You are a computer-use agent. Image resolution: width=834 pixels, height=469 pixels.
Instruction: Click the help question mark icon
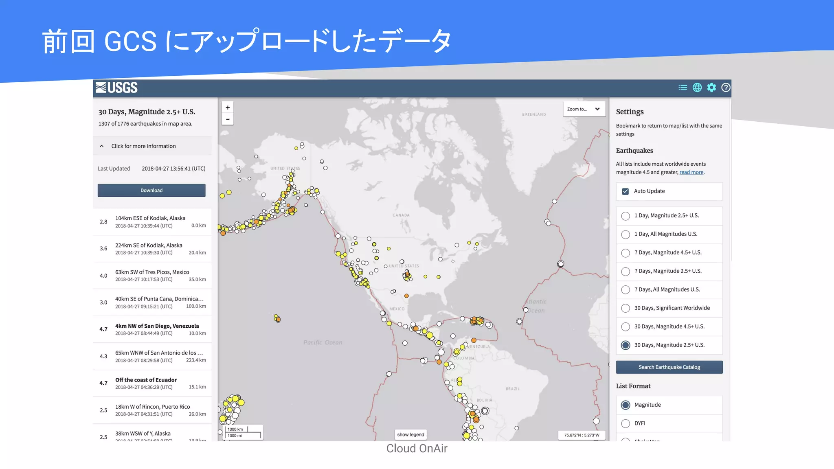[726, 88]
